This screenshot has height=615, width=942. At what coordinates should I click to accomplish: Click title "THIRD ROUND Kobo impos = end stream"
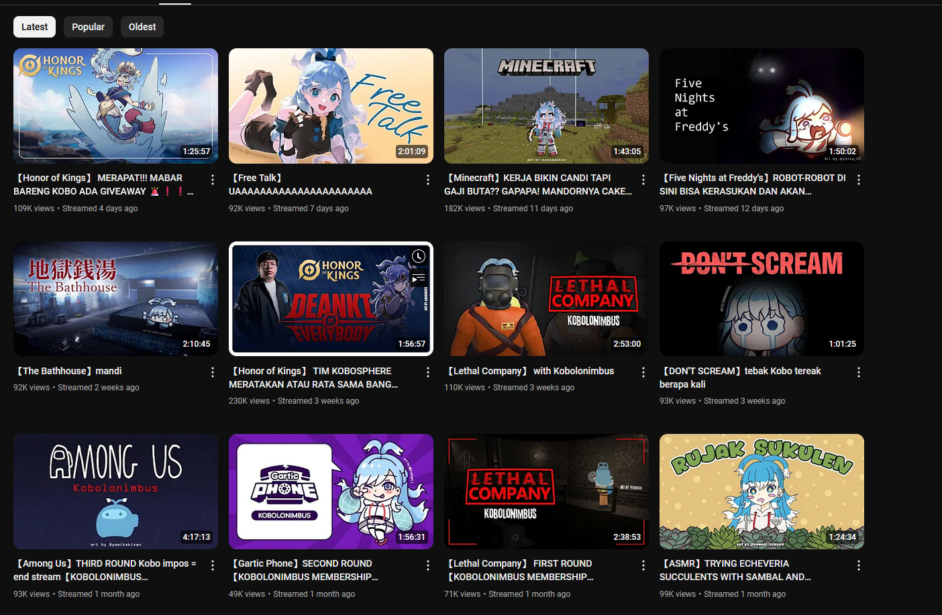coord(105,570)
